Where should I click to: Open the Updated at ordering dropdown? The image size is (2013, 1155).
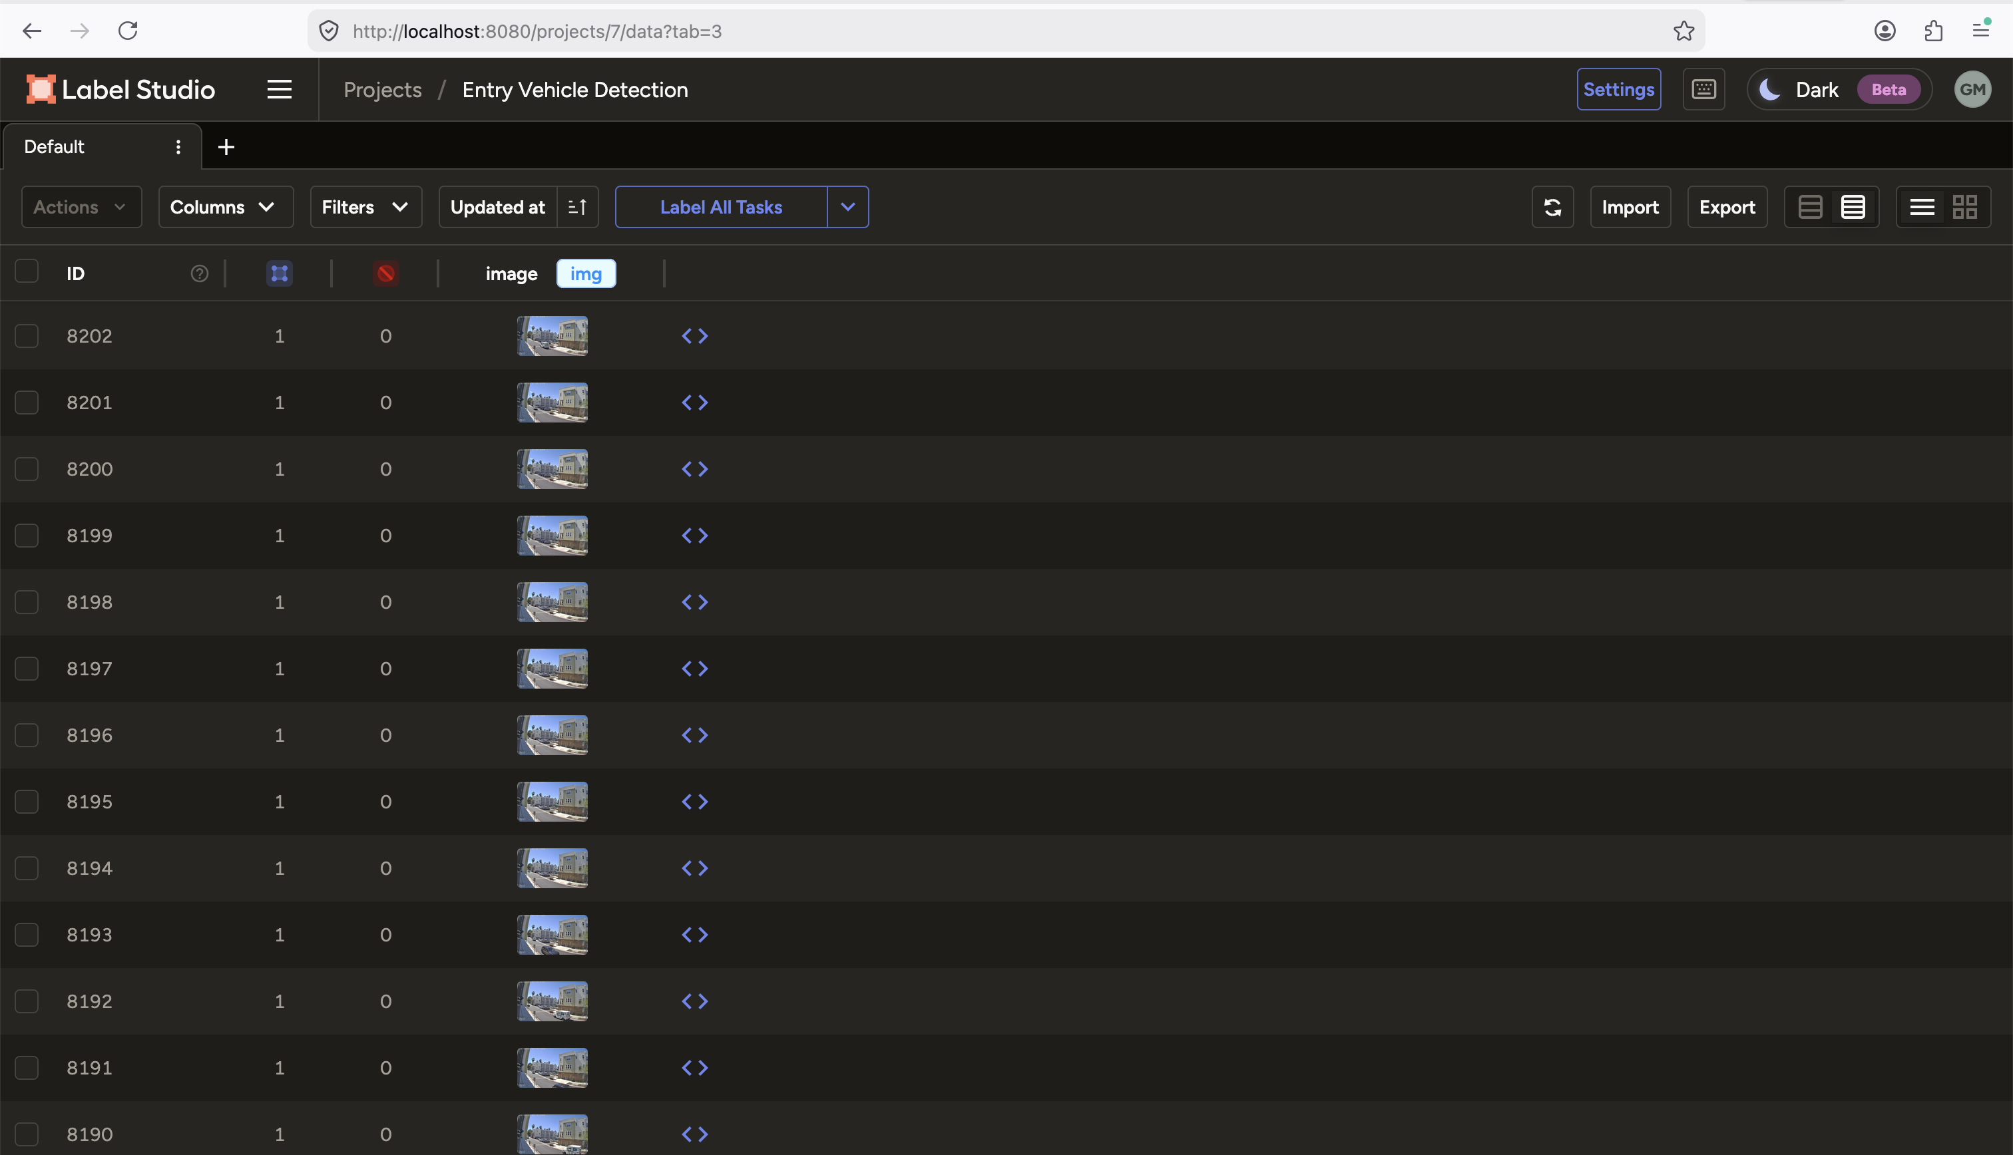coord(497,207)
